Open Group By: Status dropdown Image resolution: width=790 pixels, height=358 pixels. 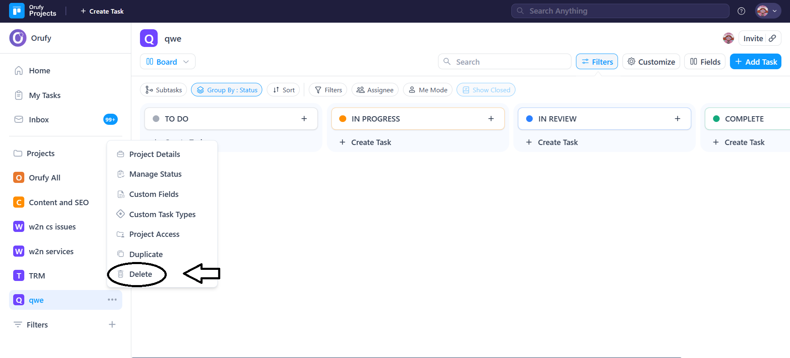[226, 90]
